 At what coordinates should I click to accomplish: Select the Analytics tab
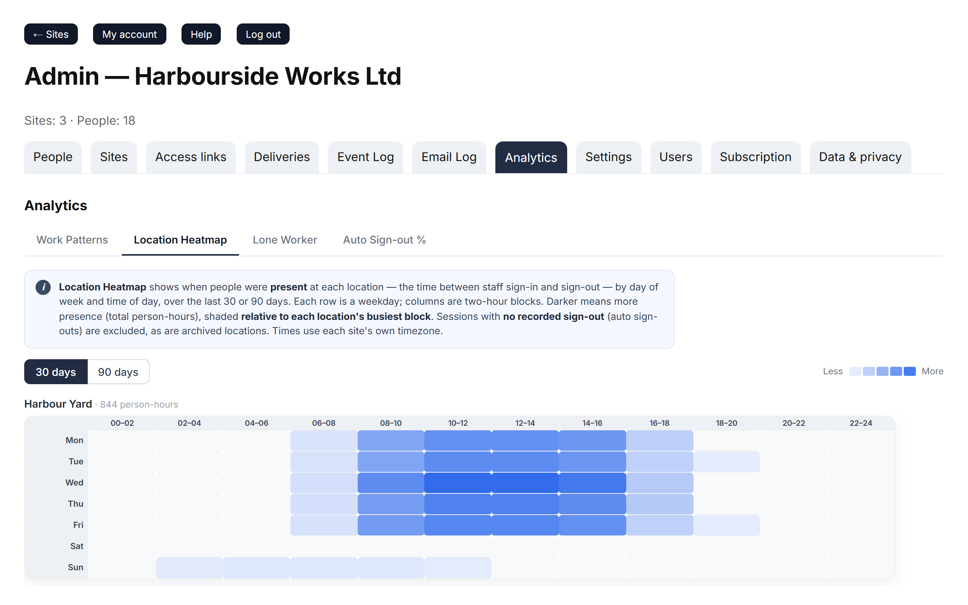531,157
